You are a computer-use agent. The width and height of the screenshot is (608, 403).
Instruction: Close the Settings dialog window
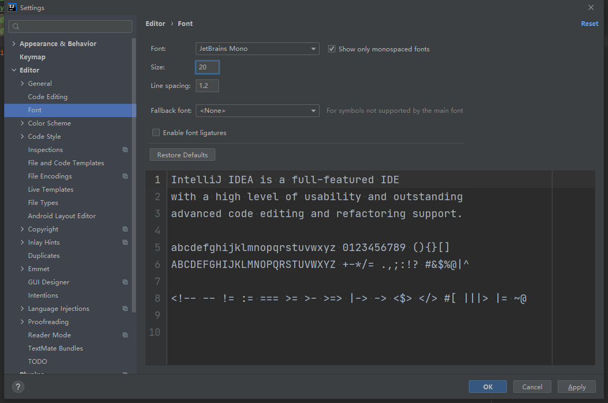tap(591, 7)
